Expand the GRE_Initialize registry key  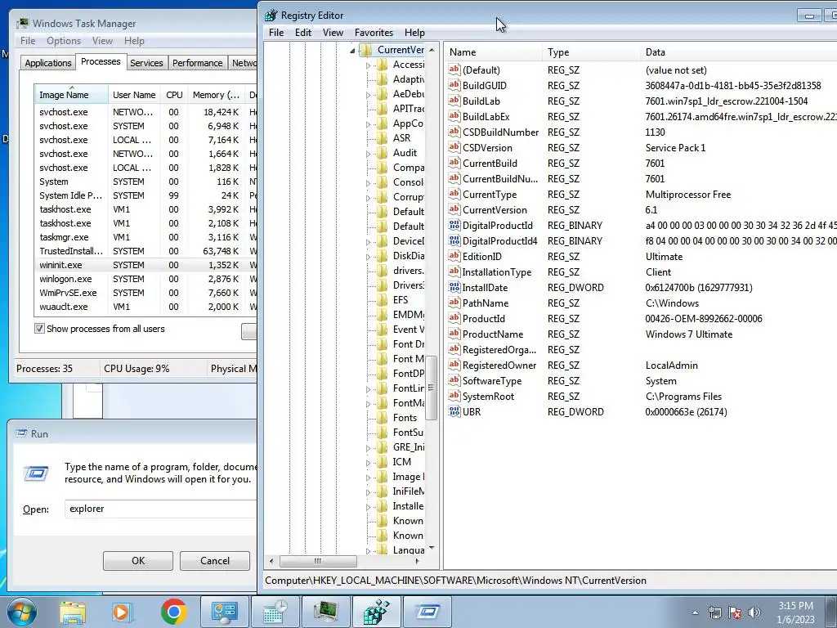point(368,448)
